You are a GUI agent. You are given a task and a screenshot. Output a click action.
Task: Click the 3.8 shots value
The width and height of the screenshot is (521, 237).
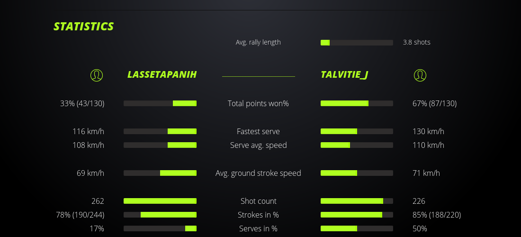click(x=417, y=42)
